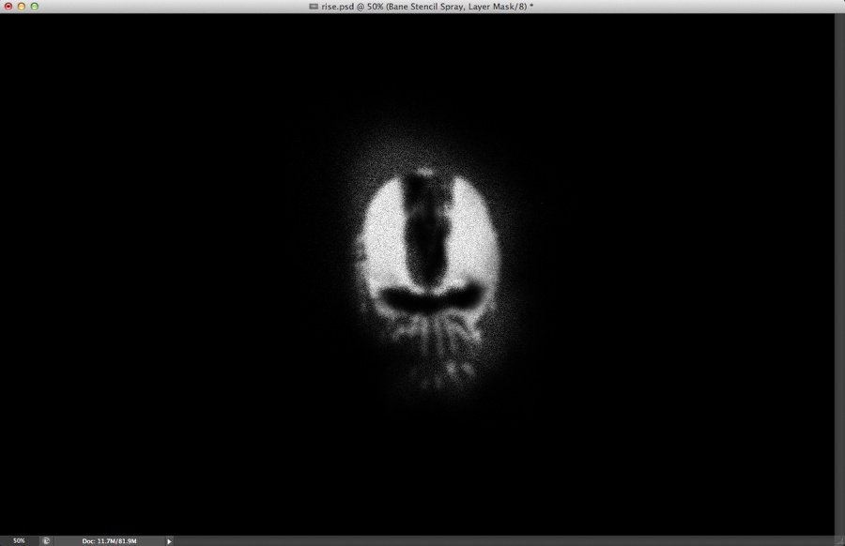The height and width of the screenshot is (546, 845).
Task: Zoom the window with green button
Action: pos(35,7)
